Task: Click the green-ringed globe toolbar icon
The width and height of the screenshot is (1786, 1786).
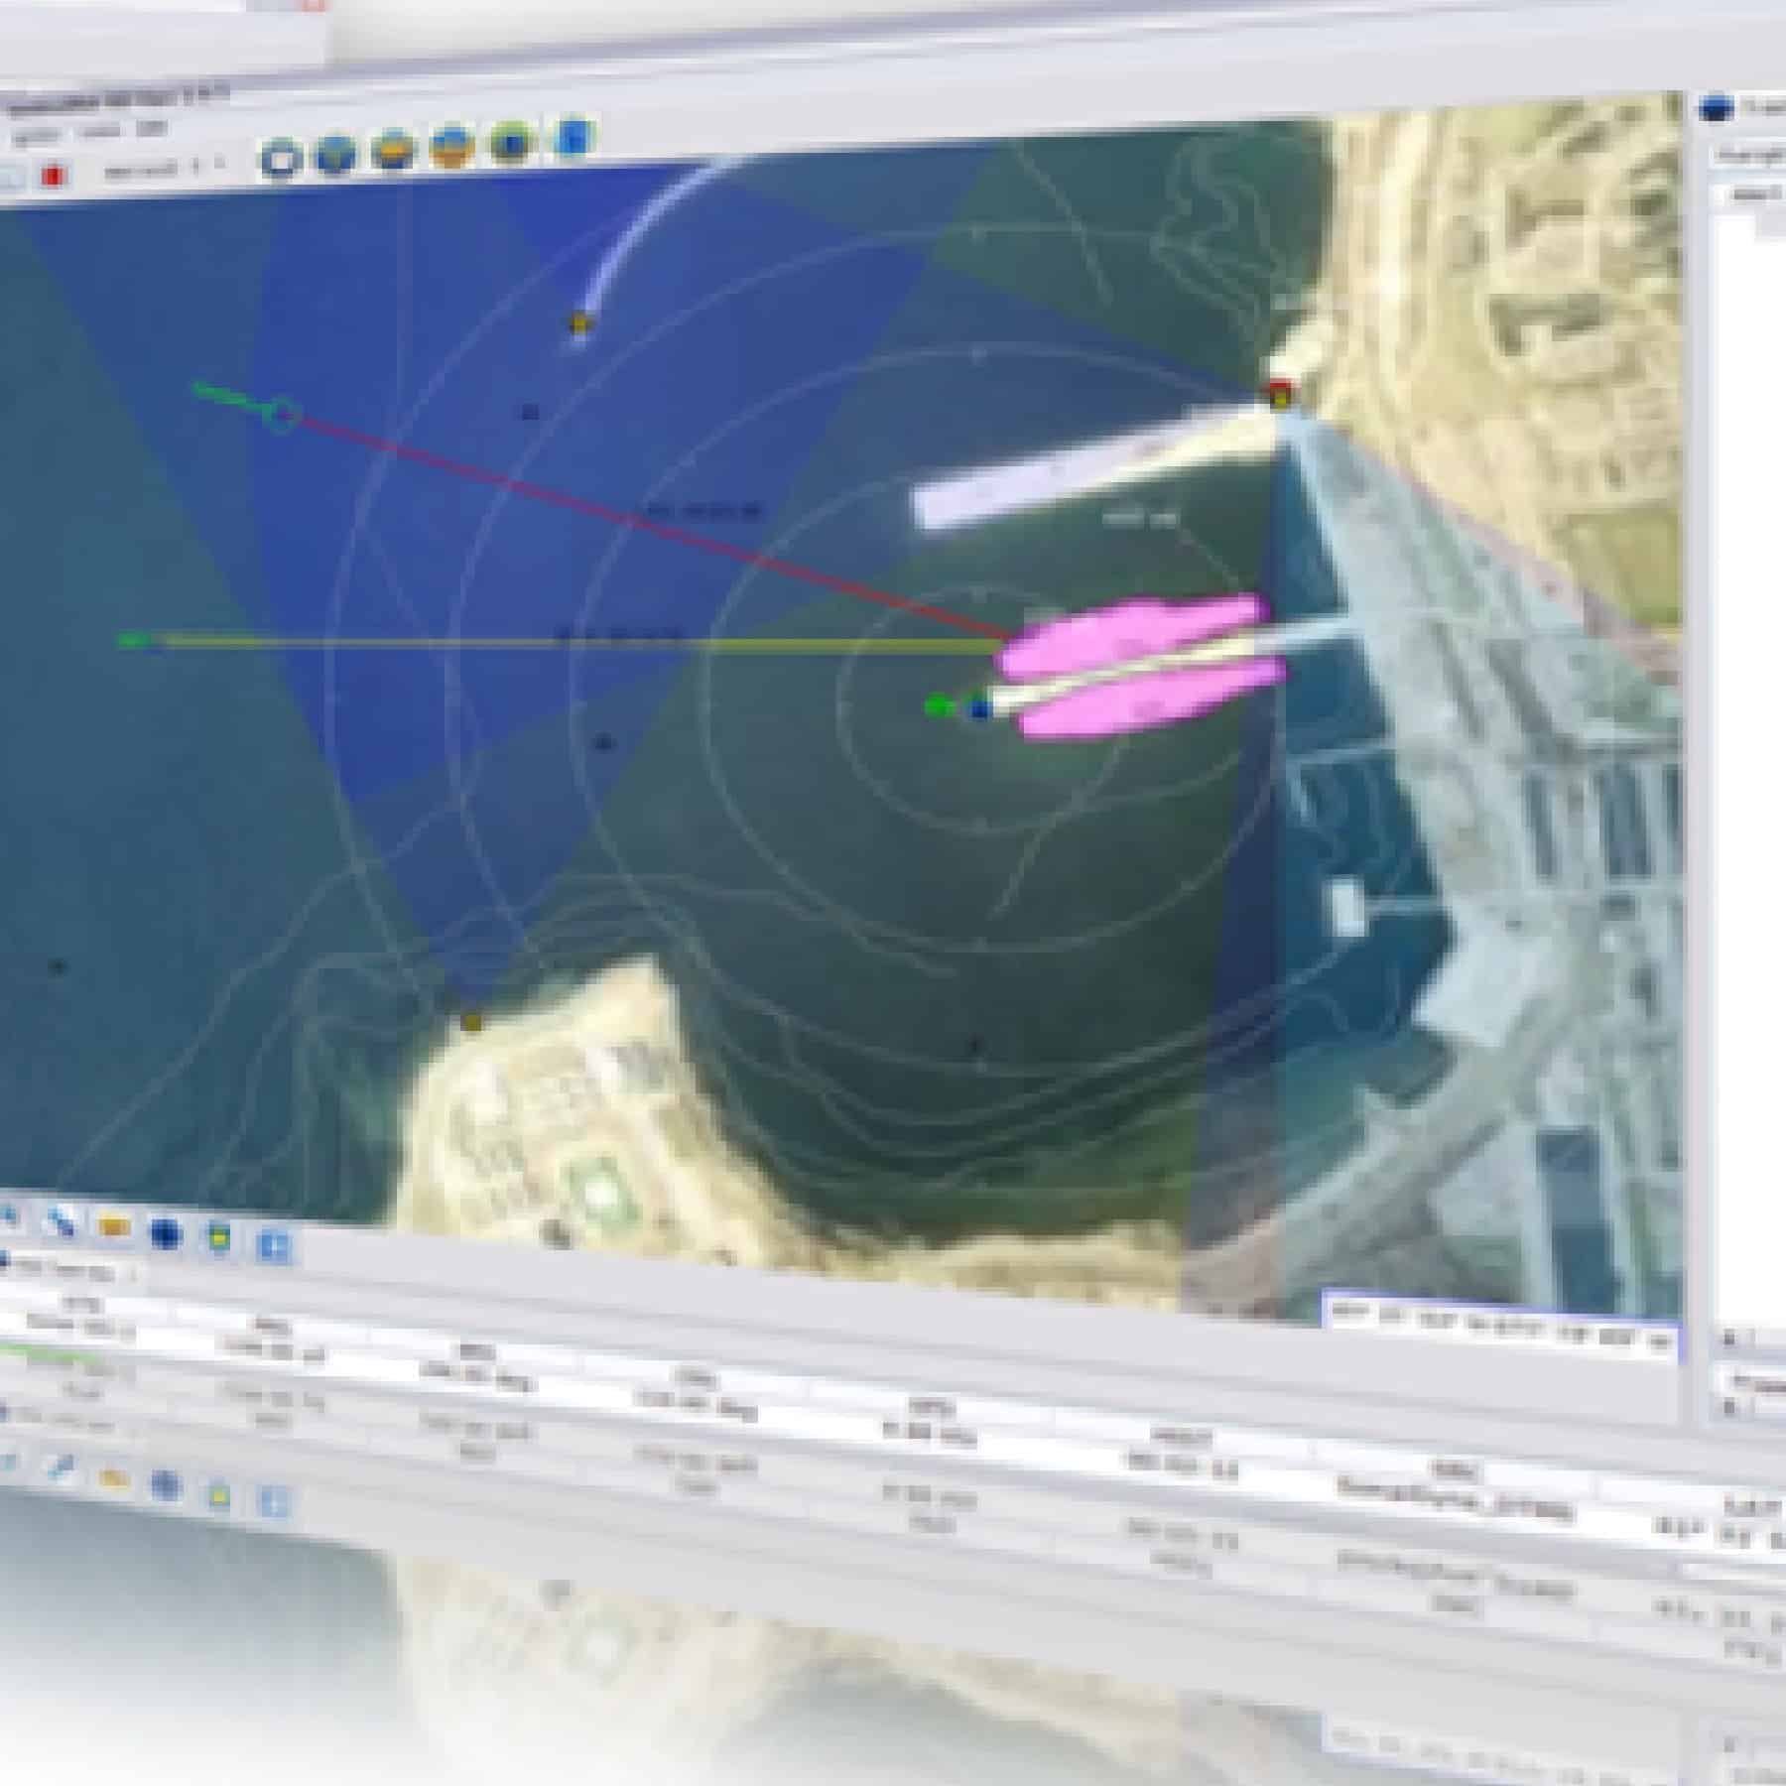Action: tap(512, 142)
